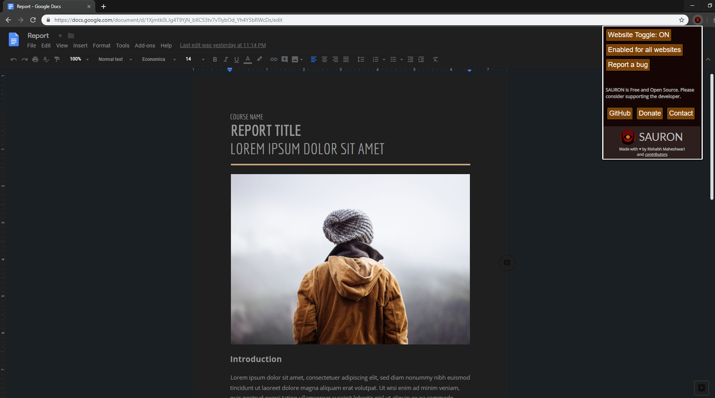Hide the menus with collapse arrow
This screenshot has width=715, height=398.
(708, 59)
